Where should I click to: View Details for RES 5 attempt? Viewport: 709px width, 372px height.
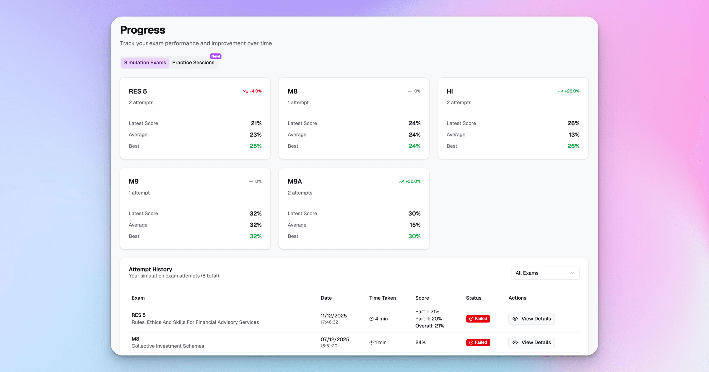tap(531, 319)
